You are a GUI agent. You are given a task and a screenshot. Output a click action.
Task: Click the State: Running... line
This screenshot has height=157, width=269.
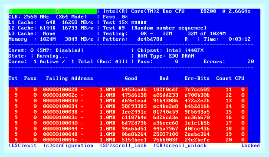tap(38, 56)
